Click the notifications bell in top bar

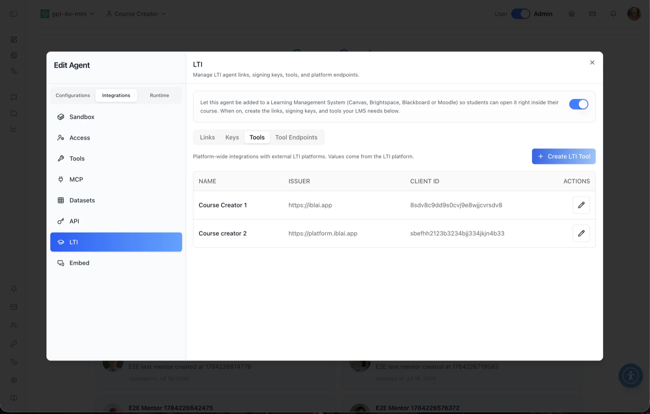click(613, 14)
